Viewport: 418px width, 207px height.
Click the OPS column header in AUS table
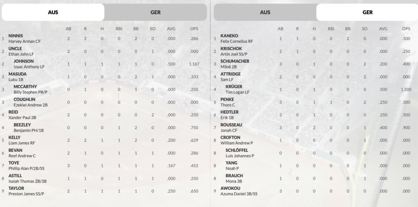pyautogui.click(x=194, y=29)
